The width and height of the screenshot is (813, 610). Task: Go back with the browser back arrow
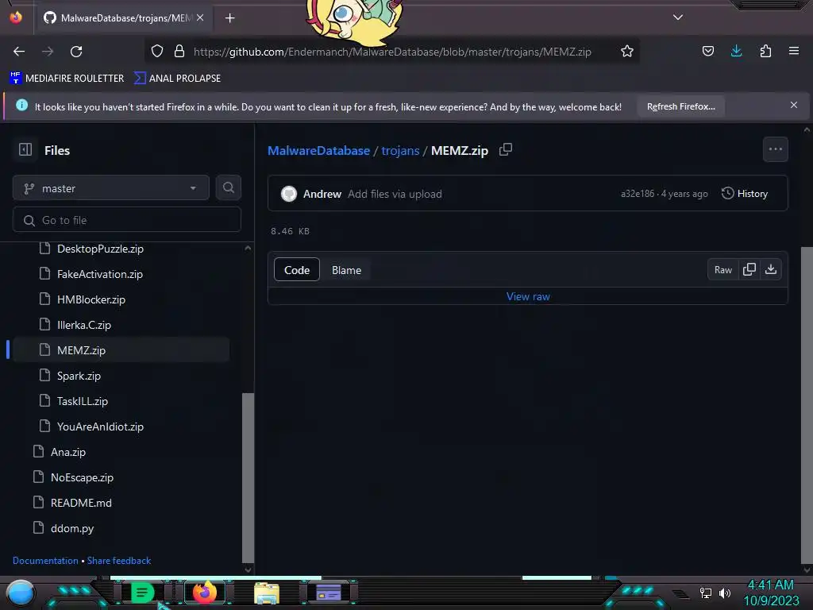point(19,52)
